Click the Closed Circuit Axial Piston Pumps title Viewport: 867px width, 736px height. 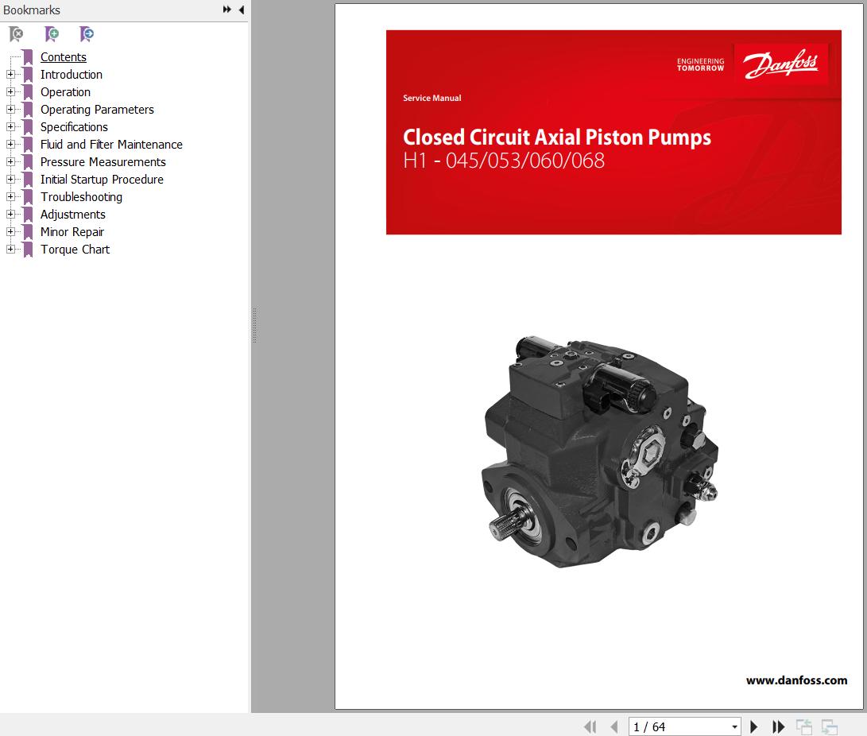coord(557,138)
